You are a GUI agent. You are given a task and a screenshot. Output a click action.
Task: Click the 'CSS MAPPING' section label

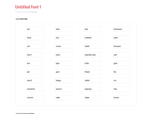point(21,19)
